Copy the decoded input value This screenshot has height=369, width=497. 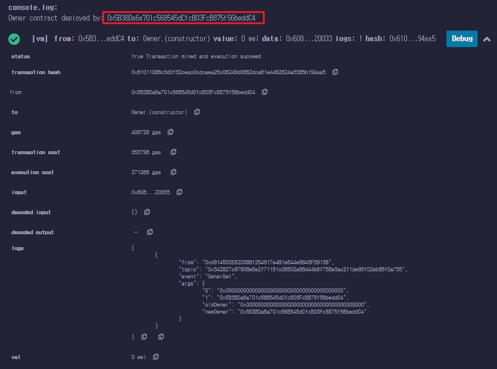coord(147,212)
